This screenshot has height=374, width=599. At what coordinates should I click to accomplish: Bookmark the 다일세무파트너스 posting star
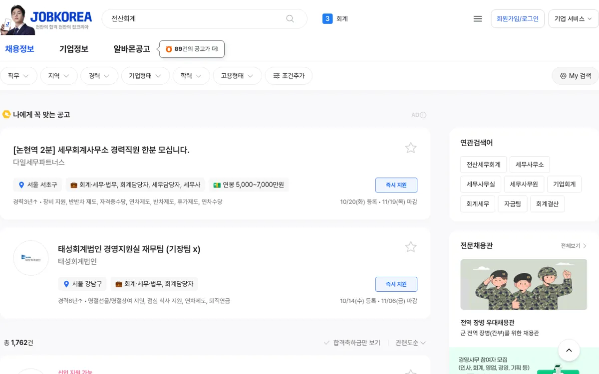coord(411,148)
